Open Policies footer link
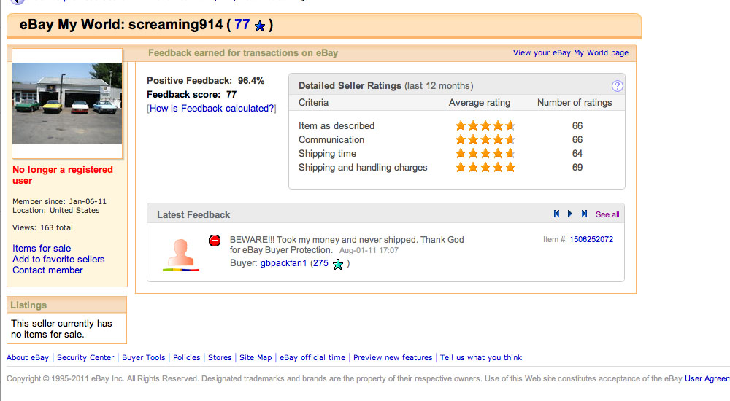Viewport: 730px width, 401px height. 187,358
